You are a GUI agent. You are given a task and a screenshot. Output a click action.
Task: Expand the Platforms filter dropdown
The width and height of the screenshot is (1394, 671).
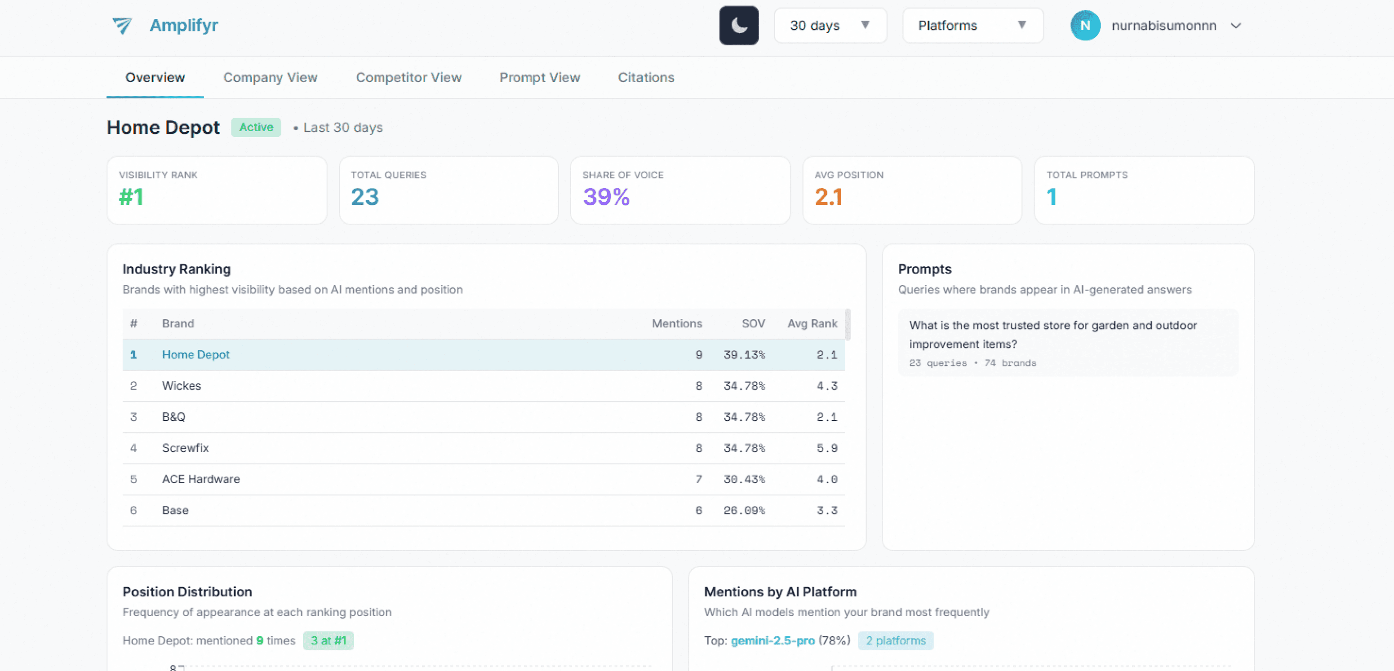click(x=972, y=26)
